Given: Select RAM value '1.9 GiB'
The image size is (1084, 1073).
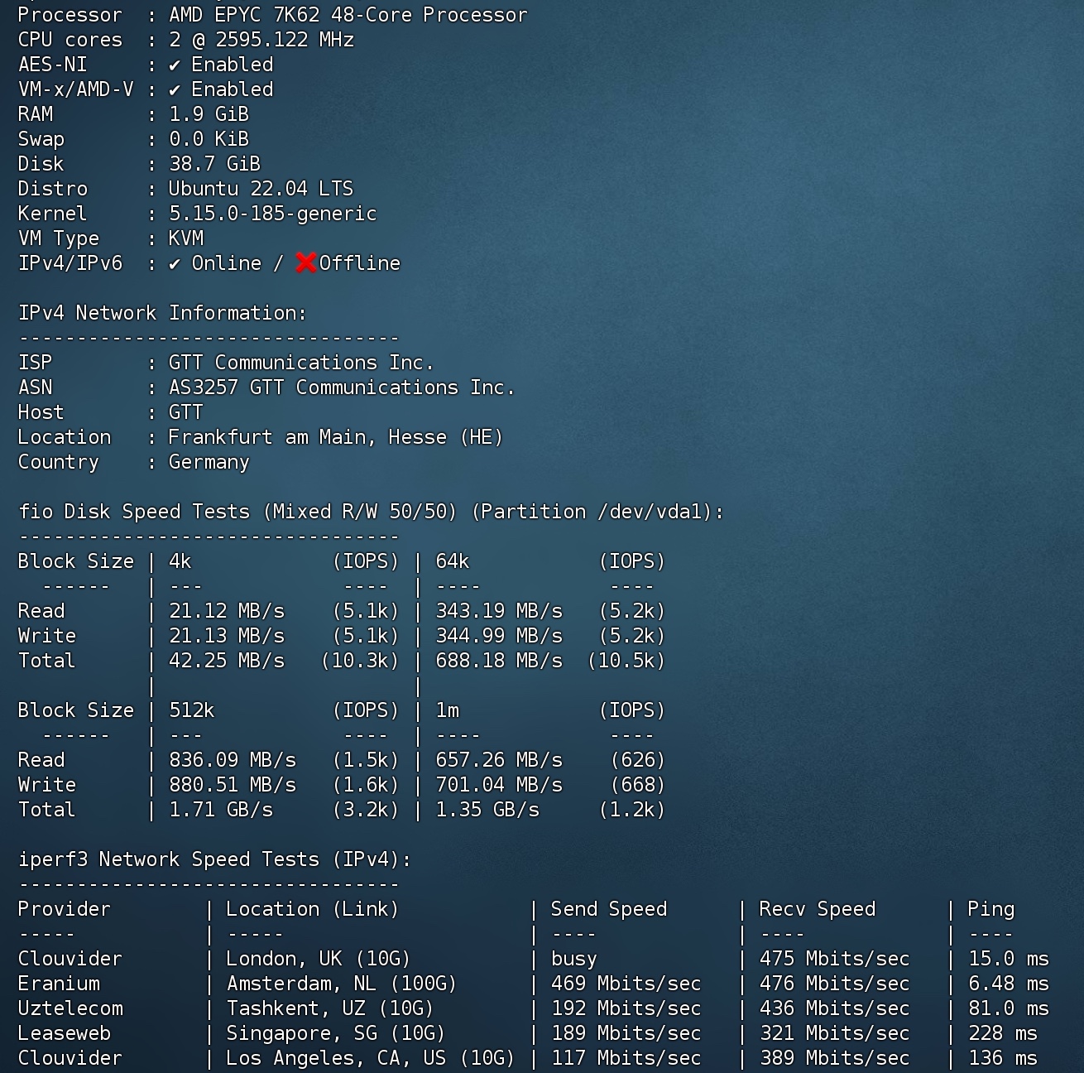Looking at the screenshot, I should 209,114.
